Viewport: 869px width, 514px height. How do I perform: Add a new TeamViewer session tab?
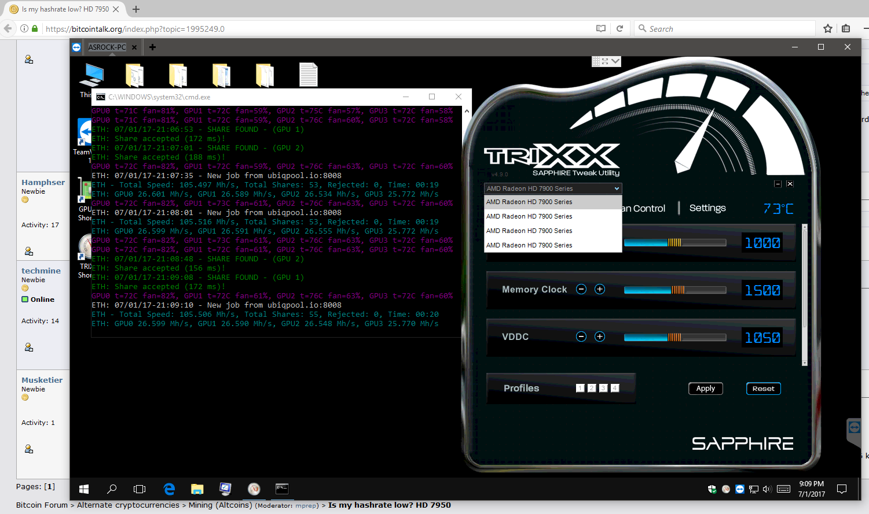pyautogui.click(x=152, y=47)
